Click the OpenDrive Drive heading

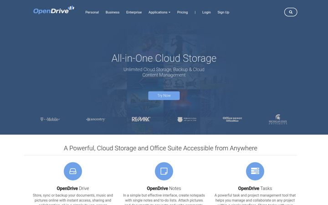click(73, 188)
